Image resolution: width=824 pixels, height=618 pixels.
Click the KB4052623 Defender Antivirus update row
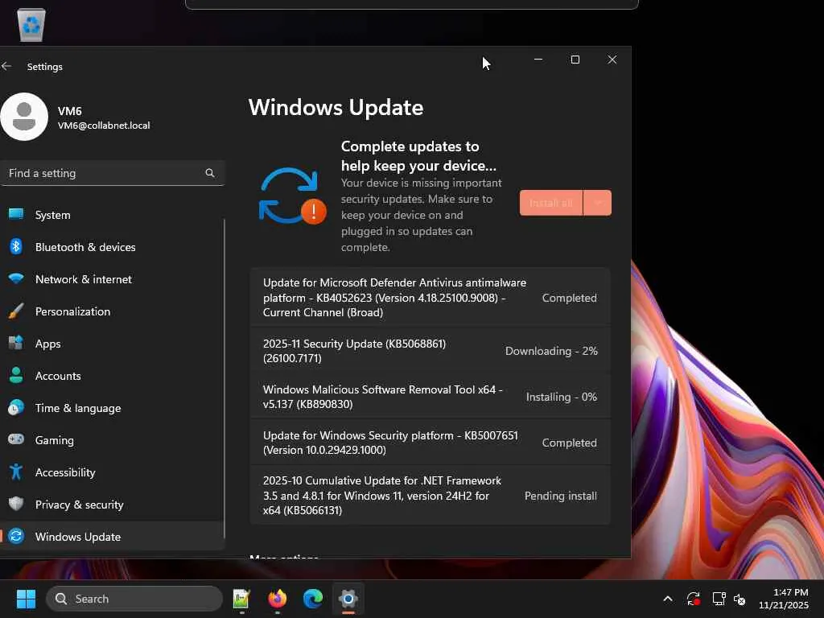click(x=430, y=298)
